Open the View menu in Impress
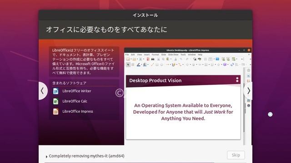291x163 pixels. (x=140, y=55)
